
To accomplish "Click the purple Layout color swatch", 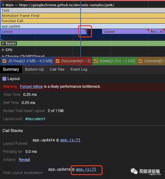I will (x=4, y=79).
